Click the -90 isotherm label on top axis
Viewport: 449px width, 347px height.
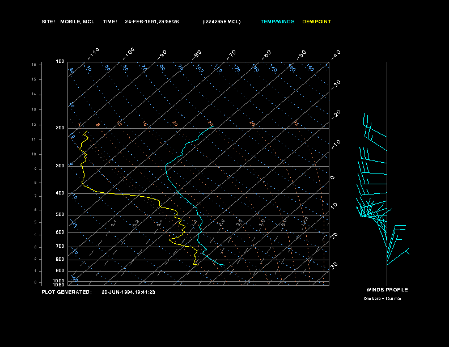point(162,54)
